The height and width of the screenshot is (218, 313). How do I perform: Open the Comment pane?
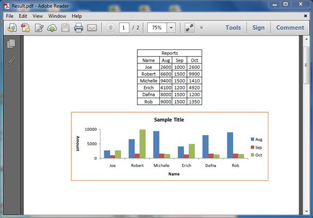290,28
